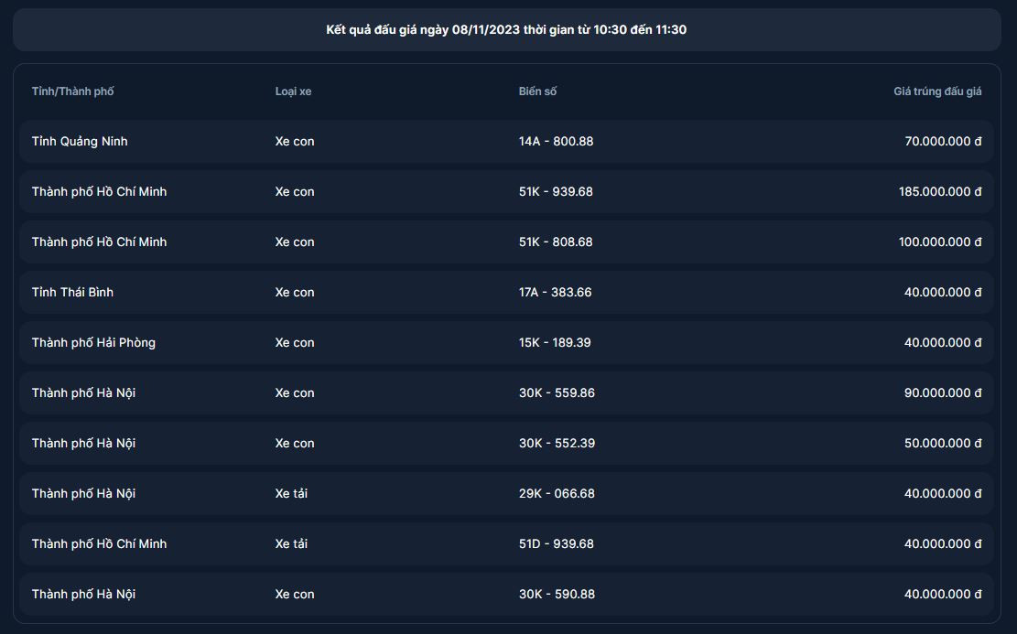Click plate 51D - 939.68

pos(556,544)
